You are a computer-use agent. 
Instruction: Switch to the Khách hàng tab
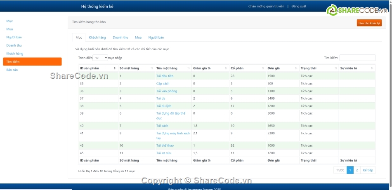point(97,38)
